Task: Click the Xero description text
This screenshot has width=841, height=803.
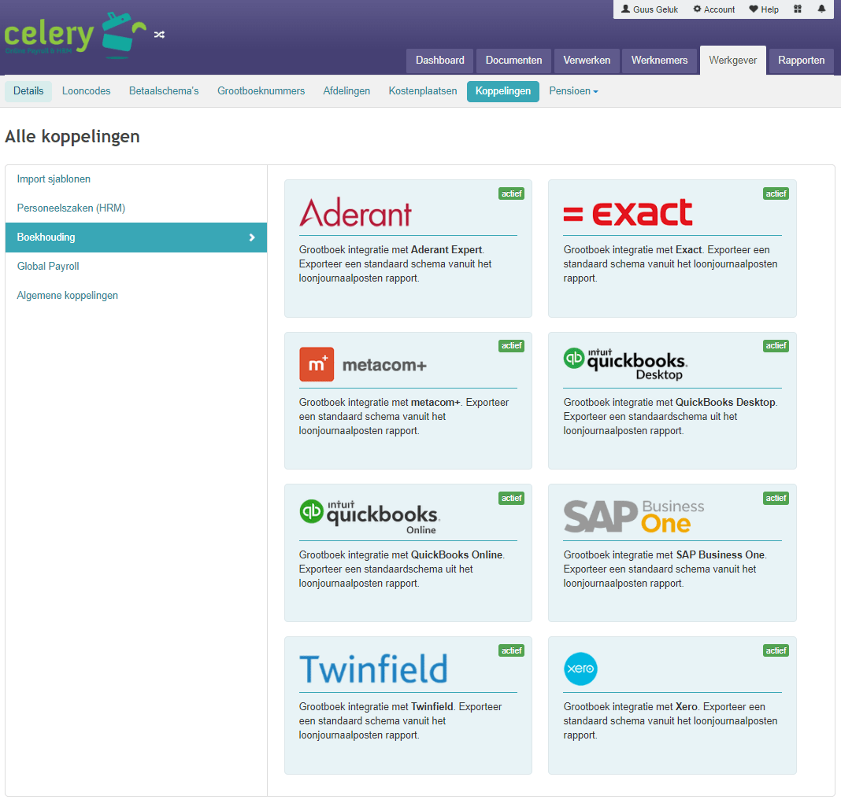Action: click(670, 721)
